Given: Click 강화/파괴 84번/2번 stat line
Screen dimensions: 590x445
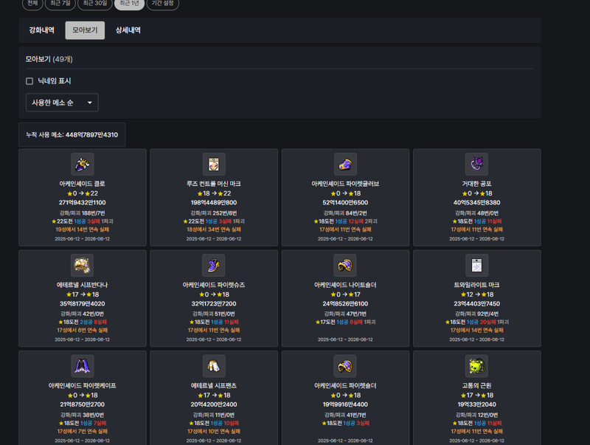Looking at the screenshot, I should 345,213.
